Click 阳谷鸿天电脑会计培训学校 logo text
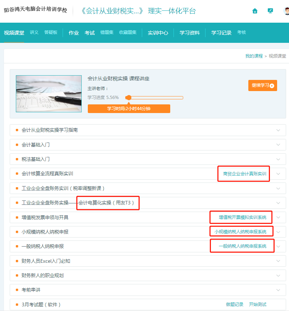Viewport: 289px width, 311px height. [x=36, y=9]
